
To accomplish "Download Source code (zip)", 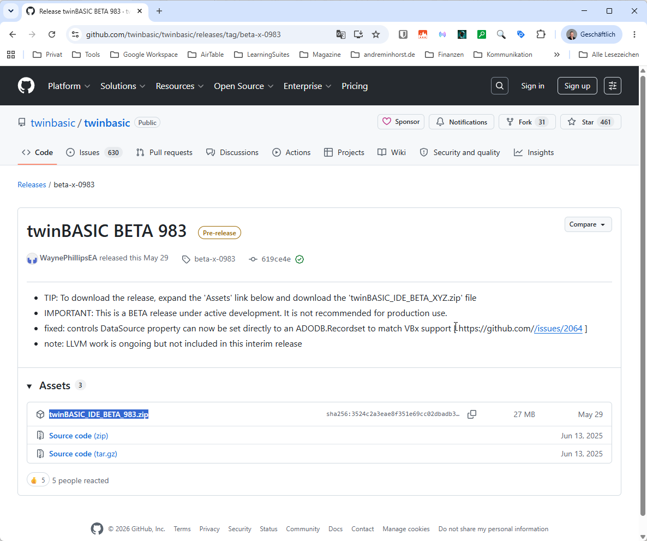I will click(79, 436).
